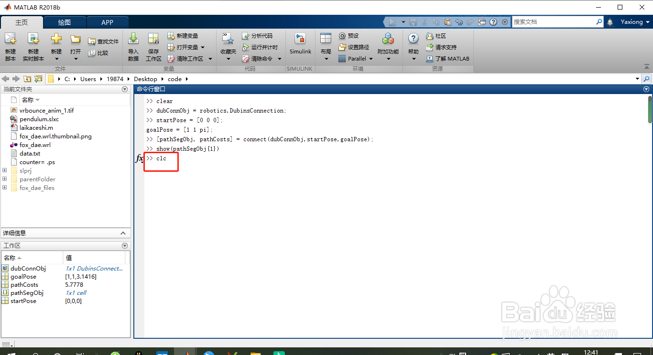The width and height of the screenshot is (653, 355).
Task: Click Learn MATLAB (了解 MATLAB) icon
Action: (429, 59)
